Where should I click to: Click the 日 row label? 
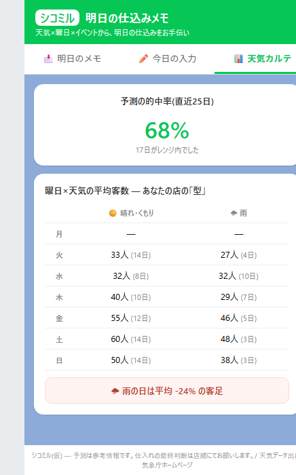point(59,360)
